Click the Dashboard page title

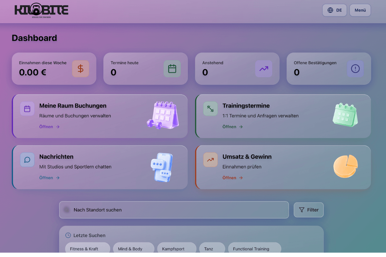coord(34,38)
